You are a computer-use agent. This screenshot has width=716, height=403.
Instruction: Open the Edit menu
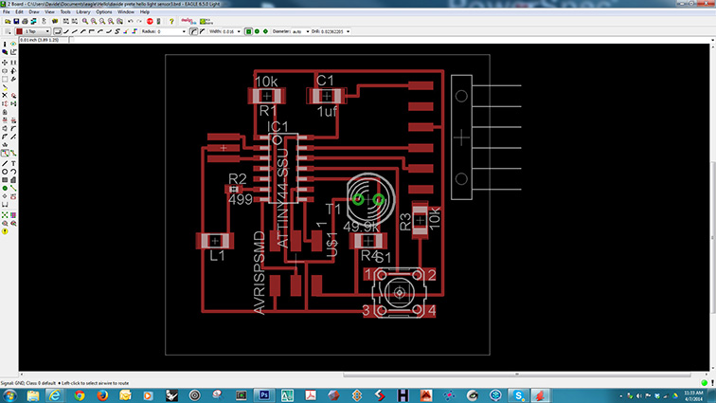tap(19, 12)
